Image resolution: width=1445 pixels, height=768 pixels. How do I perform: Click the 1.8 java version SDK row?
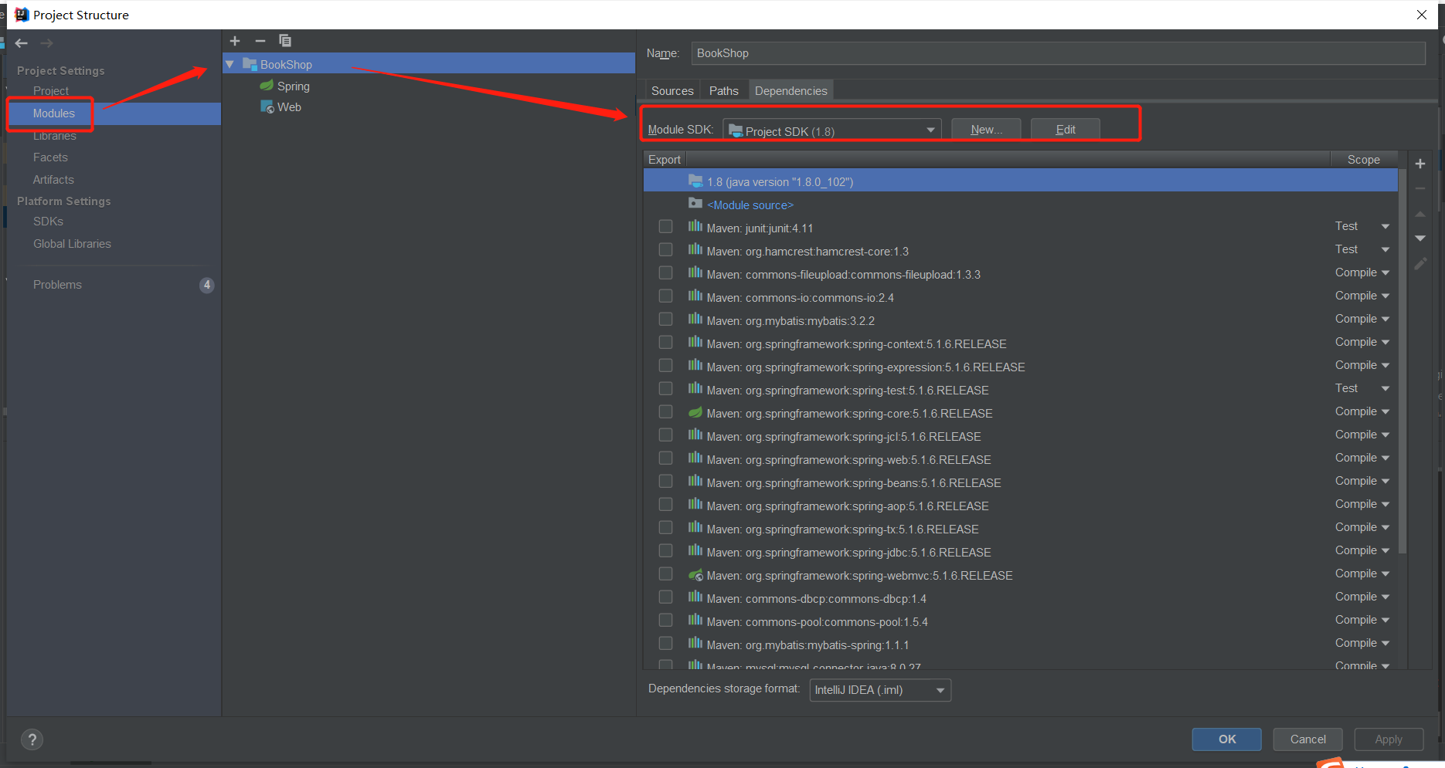tap(1020, 181)
